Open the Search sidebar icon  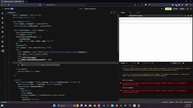coord(2,23)
